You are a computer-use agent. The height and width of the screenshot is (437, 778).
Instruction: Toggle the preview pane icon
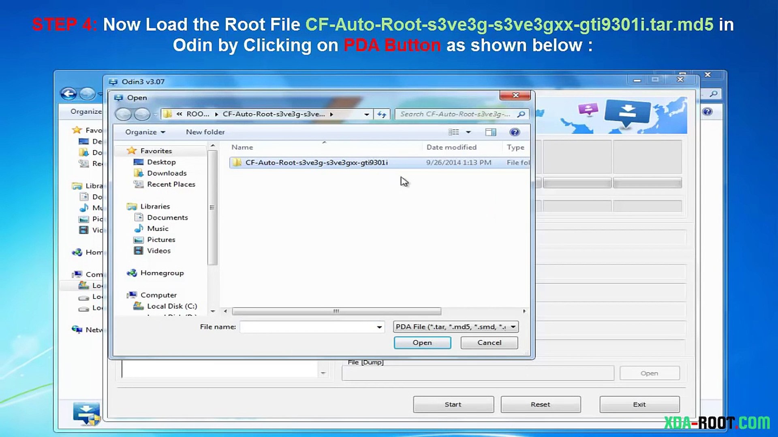click(x=490, y=132)
